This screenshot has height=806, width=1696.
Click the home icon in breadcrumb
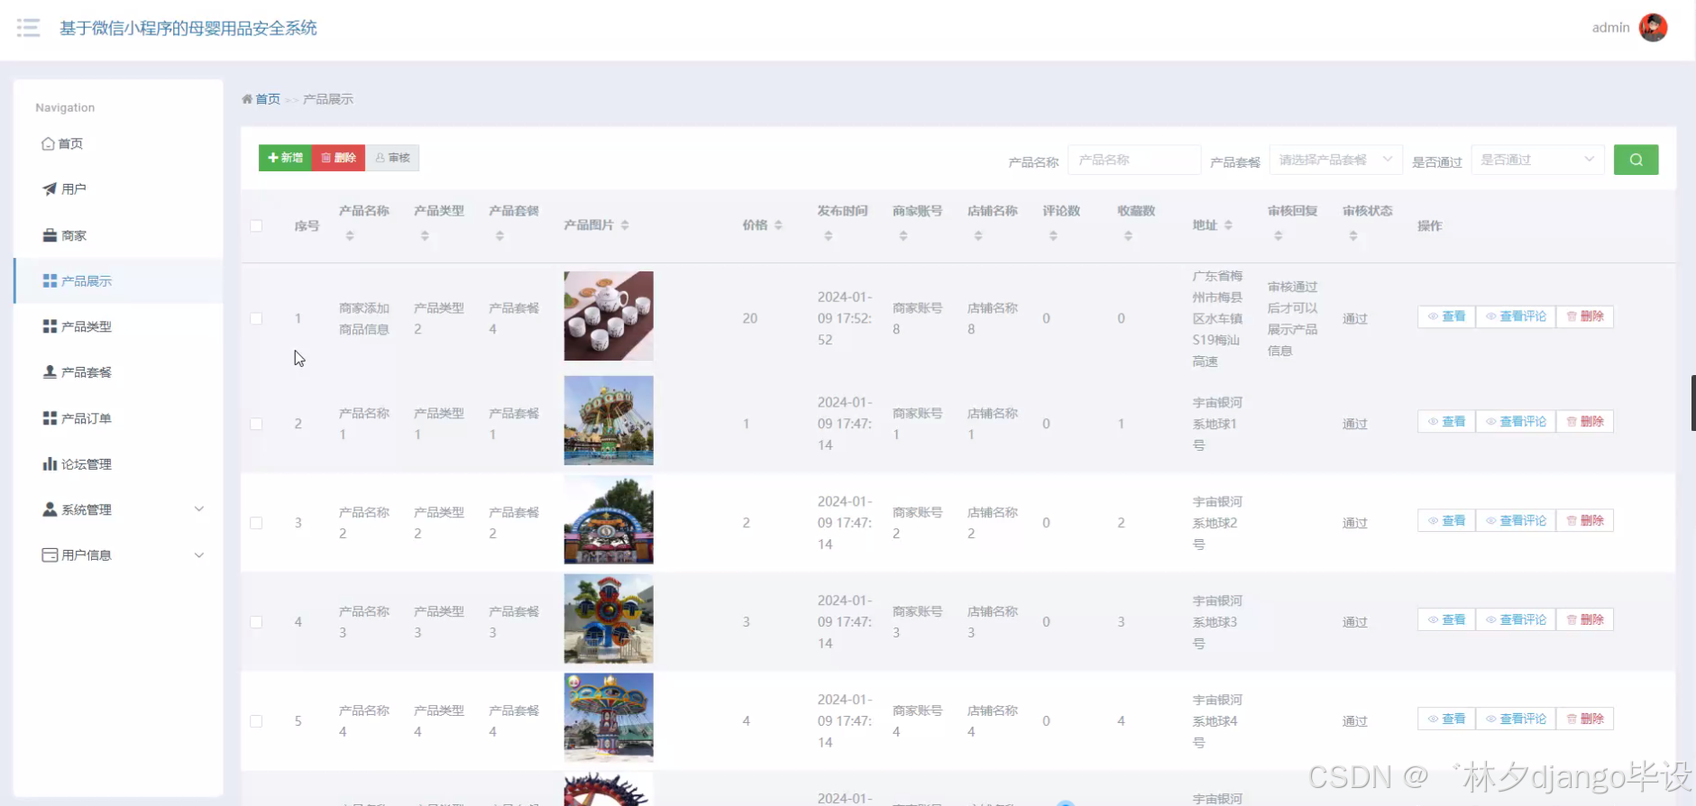(247, 99)
